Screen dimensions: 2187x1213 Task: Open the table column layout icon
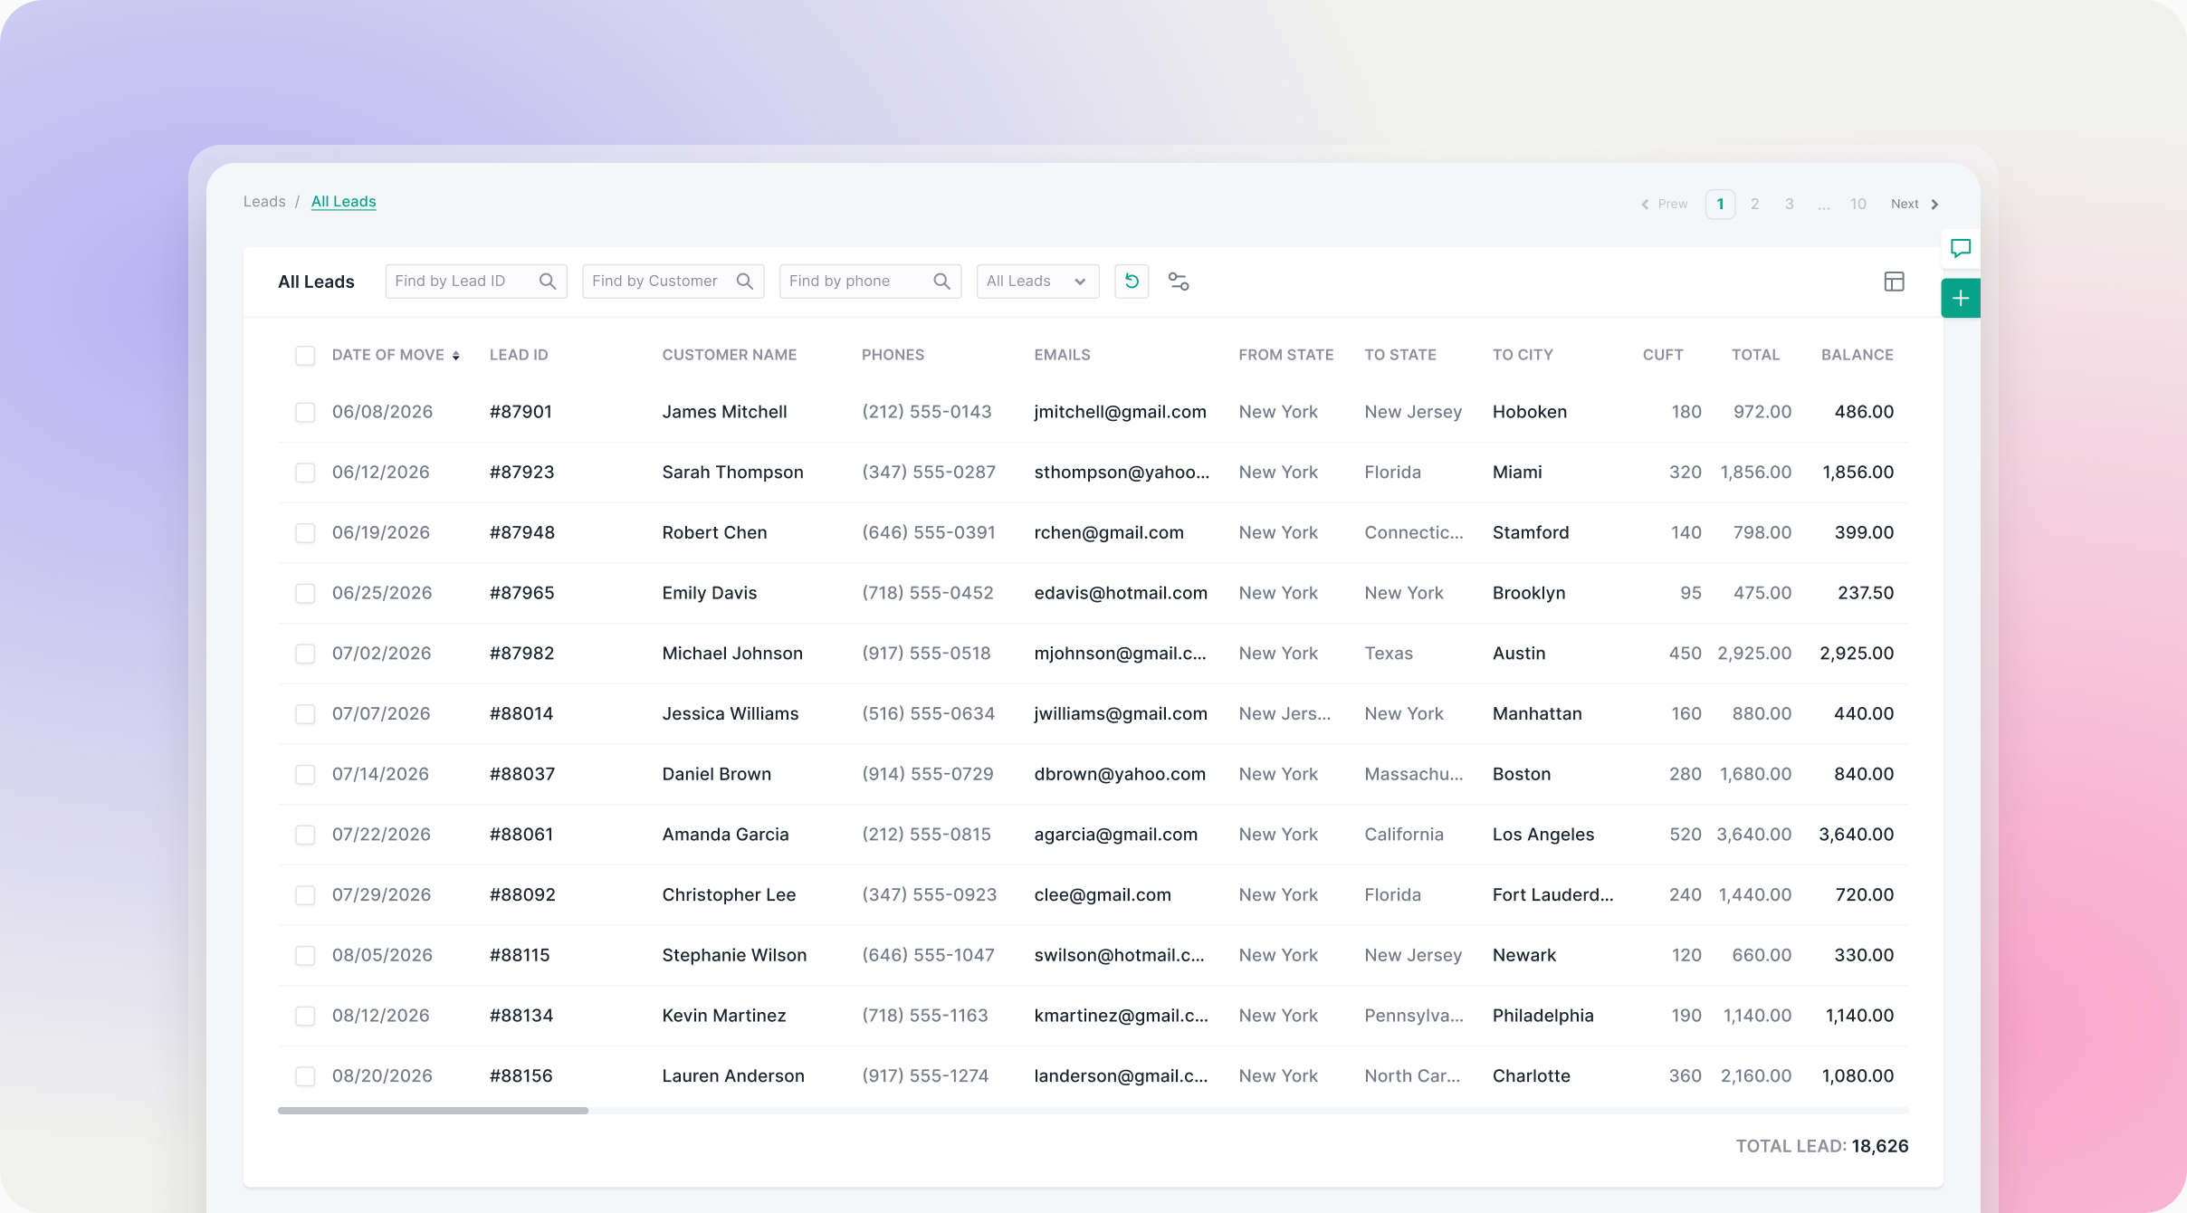click(x=1894, y=282)
